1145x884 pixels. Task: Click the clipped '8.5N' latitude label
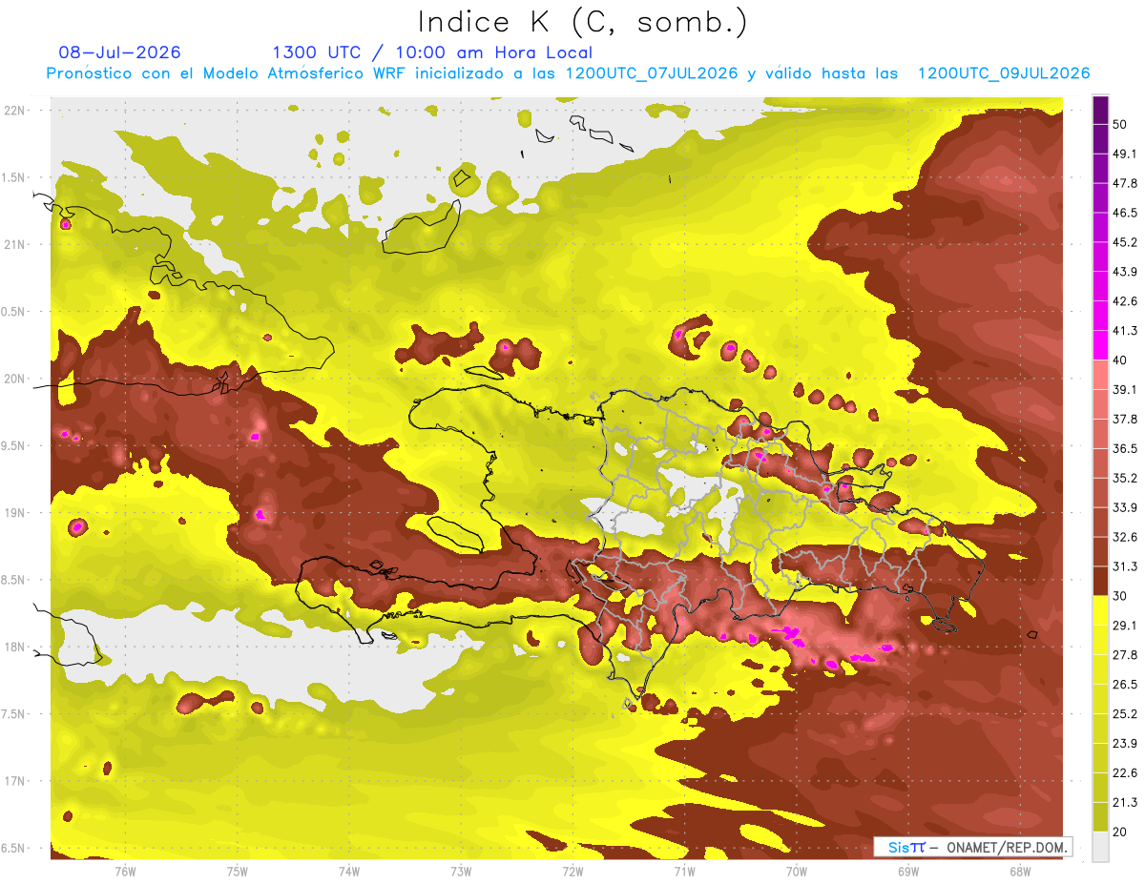tap(14, 580)
